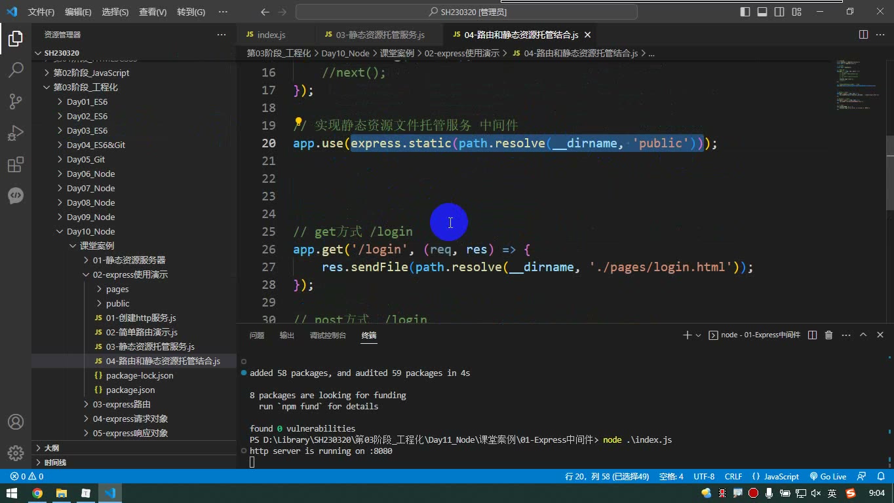Expand the 大纲 outline section
894x503 pixels.
pyautogui.click(x=134, y=448)
